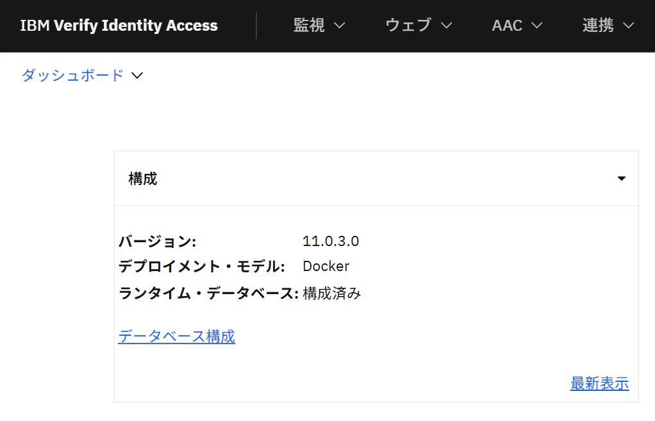
Task: Click the 構成済み runtime database status
Action: [332, 293]
